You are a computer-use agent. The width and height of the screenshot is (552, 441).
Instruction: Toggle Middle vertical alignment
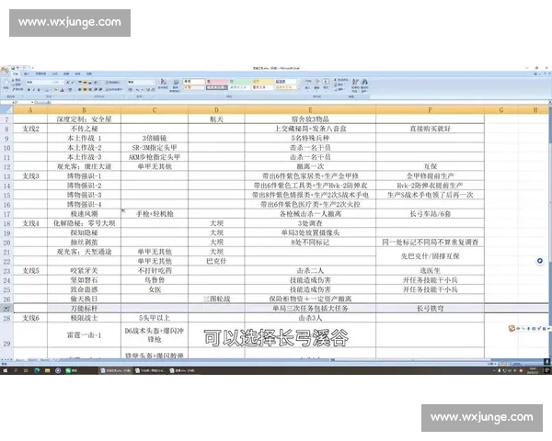(85, 83)
